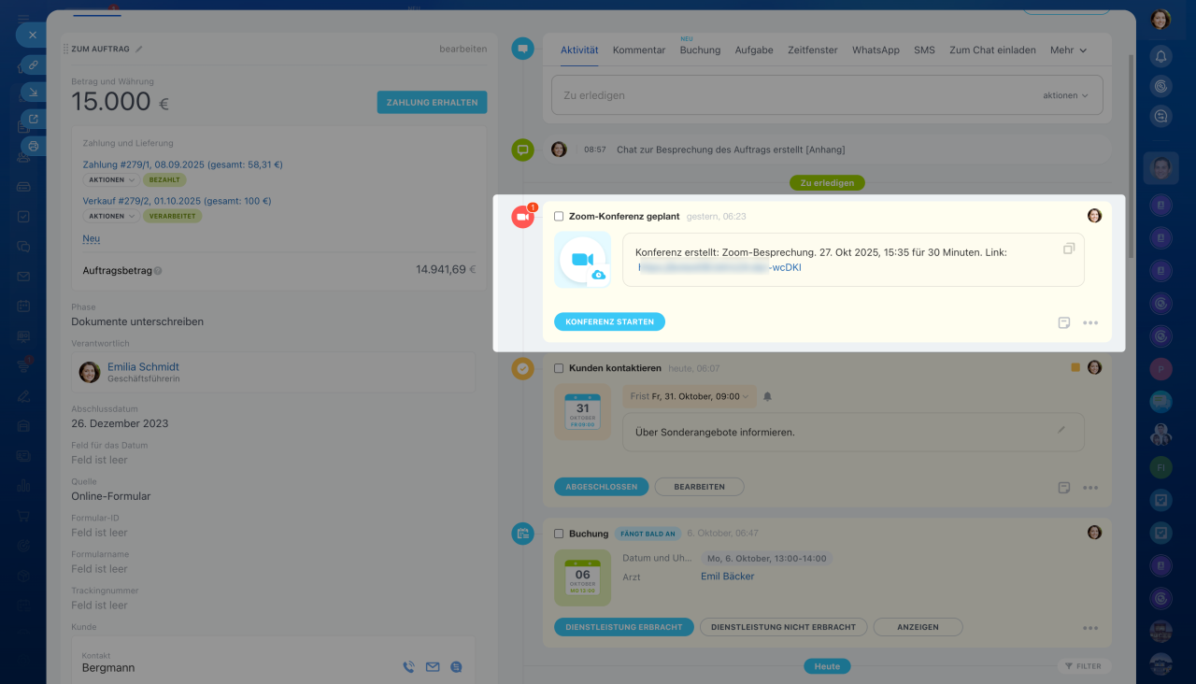Copy the Zoom conference link icon
Viewport: 1196px width, 684px height.
(1069, 249)
